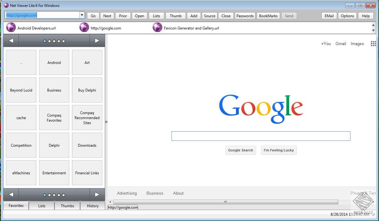The image size is (379, 221).
Task: Select fifth page dot in top pager
Action: tap(64, 41)
